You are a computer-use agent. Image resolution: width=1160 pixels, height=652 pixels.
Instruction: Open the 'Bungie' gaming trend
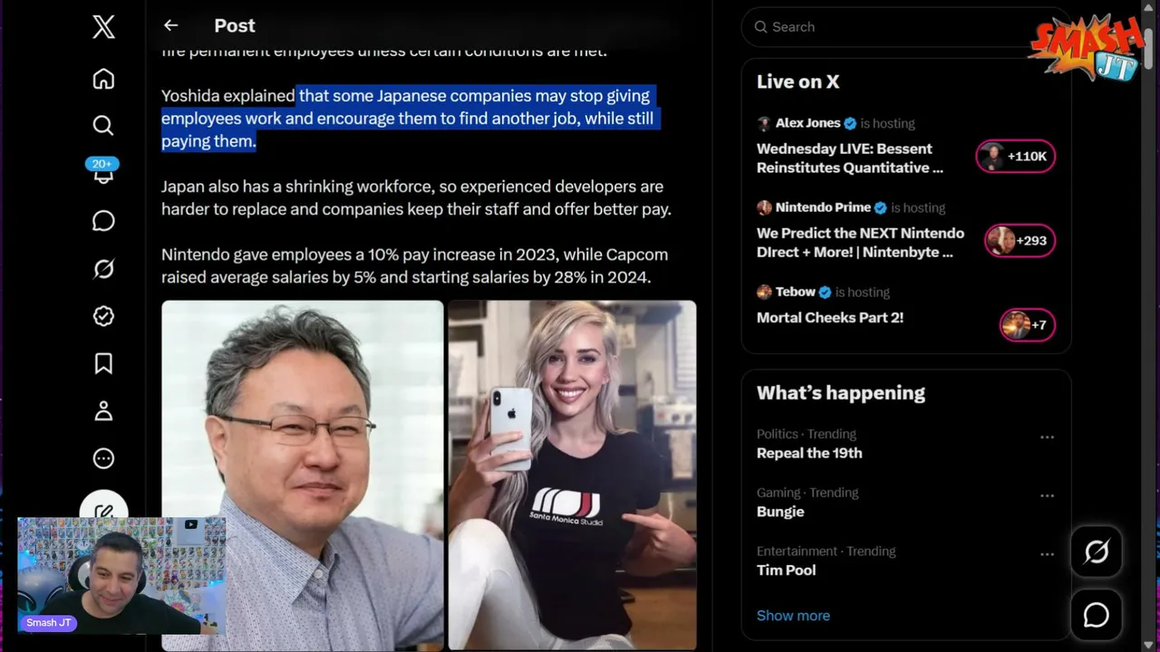point(780,512)
